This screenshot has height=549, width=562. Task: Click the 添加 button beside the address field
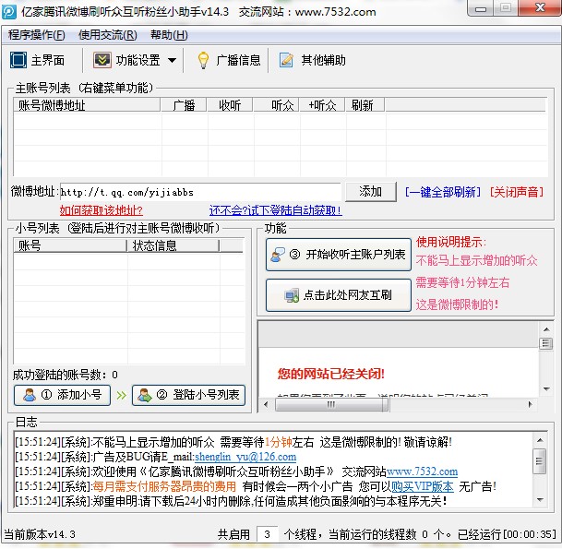click(x=370, y=192)
